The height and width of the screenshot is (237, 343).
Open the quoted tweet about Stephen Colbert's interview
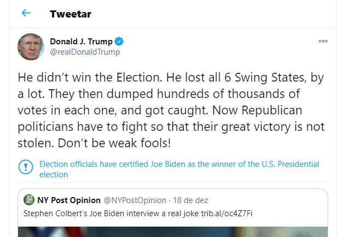pos(109,212)
